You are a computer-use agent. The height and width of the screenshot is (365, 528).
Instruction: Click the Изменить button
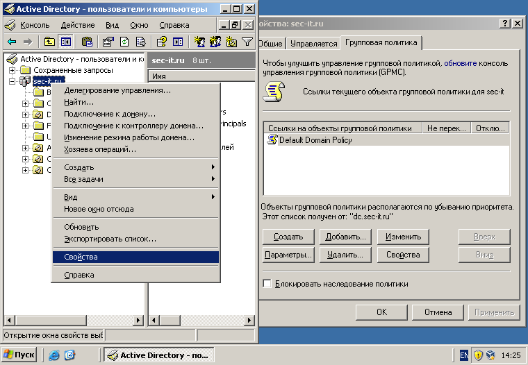(403, 237)
